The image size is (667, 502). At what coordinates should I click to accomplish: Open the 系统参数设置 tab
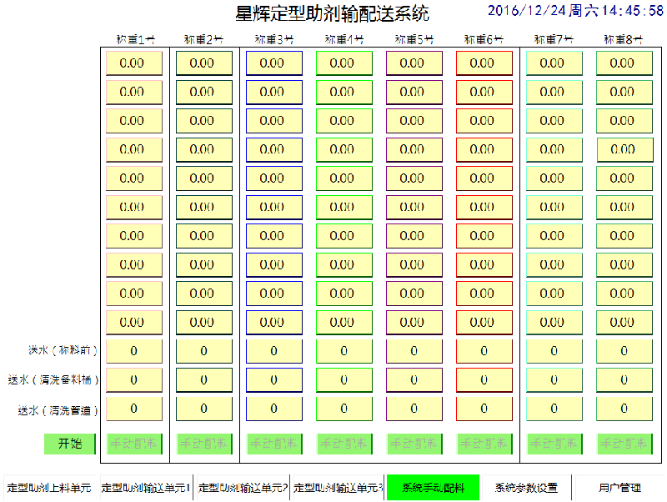525,488
